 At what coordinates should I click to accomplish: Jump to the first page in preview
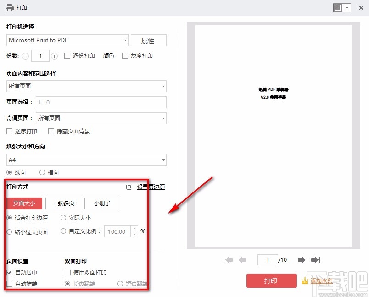(228, 260)
